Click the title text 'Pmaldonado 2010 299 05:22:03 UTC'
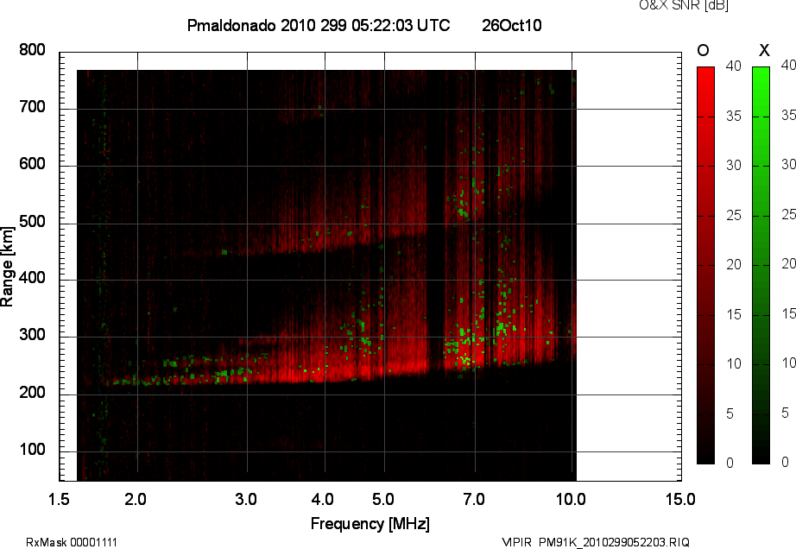Image resolution: width=796 pixels, height=549 pixels. pos(319,25)
